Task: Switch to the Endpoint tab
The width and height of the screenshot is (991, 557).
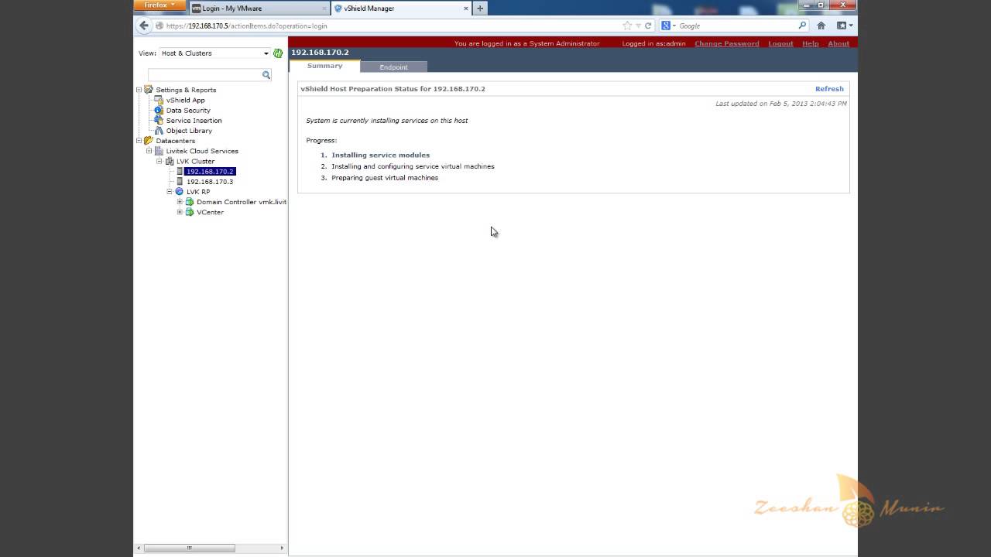Action: pyautogui.click(x=393, y=67)
